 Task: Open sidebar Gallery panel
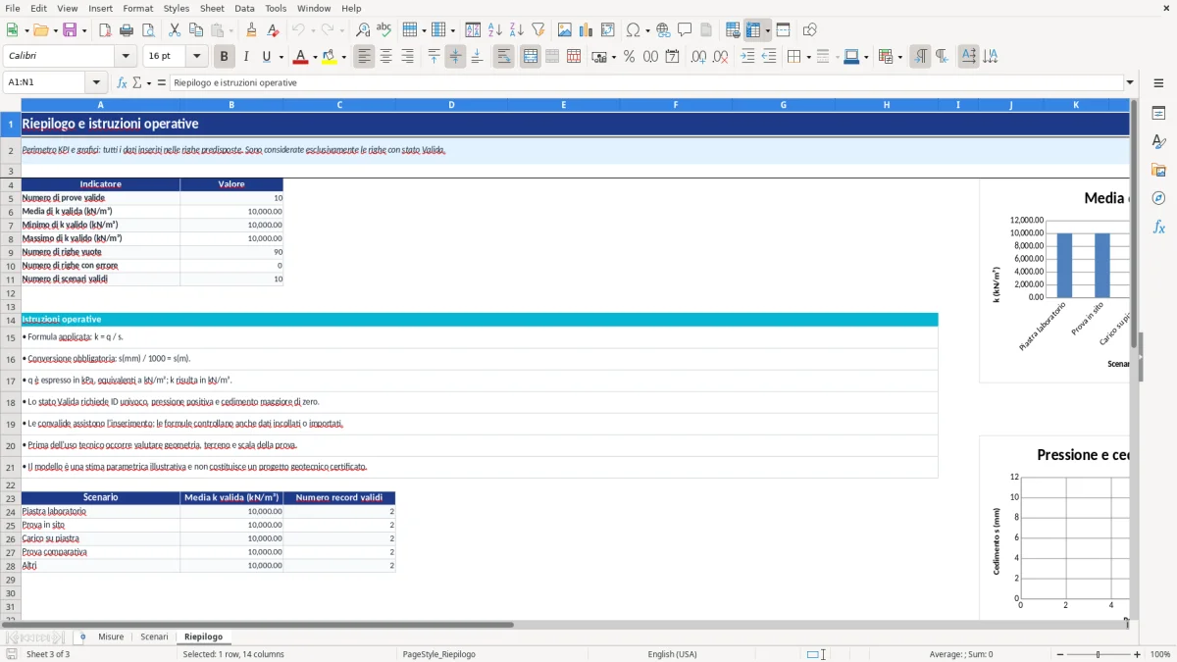pyautogui.click(x=1158, y=171)
